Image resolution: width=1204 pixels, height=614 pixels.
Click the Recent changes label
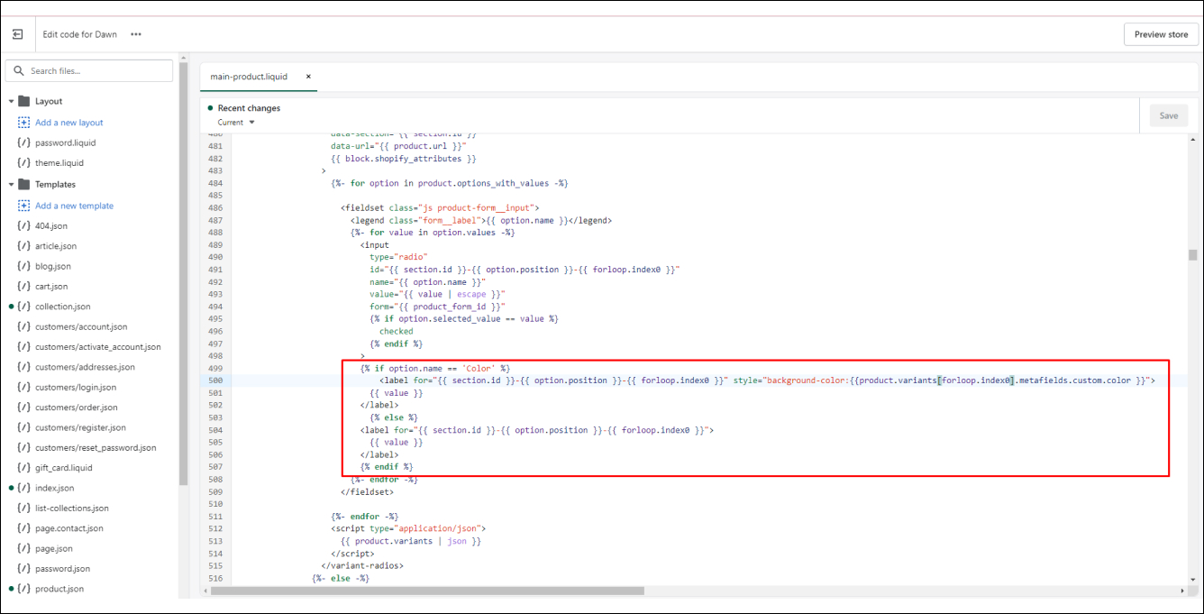point(249,108)
